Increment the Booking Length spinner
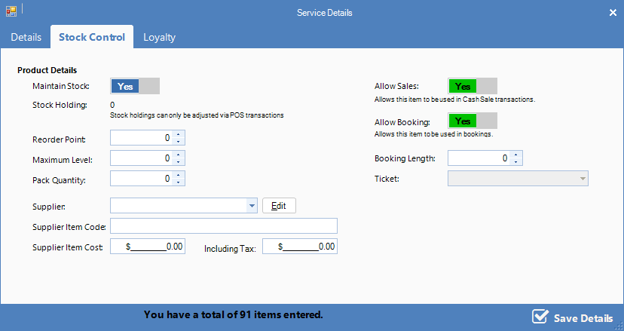Viewport: 624px width, 331px height. point(516,155)
